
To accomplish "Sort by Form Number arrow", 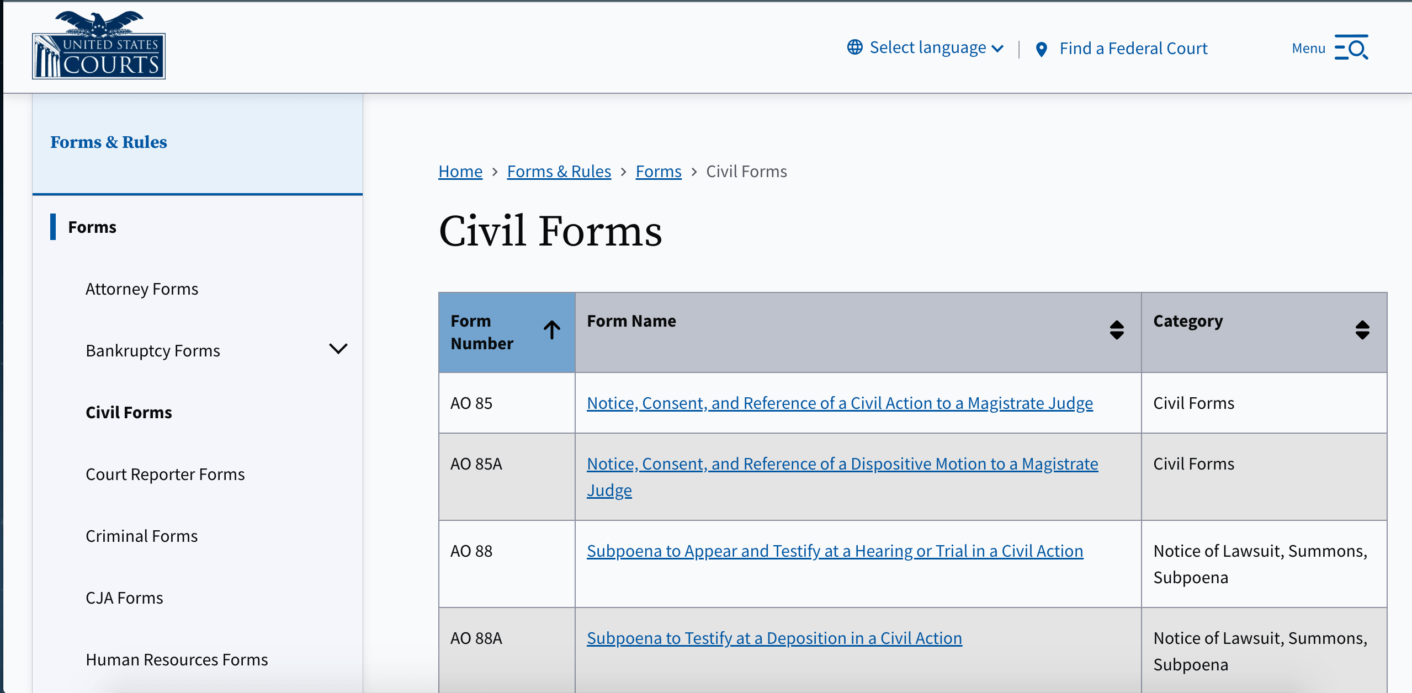I will 551,330.
